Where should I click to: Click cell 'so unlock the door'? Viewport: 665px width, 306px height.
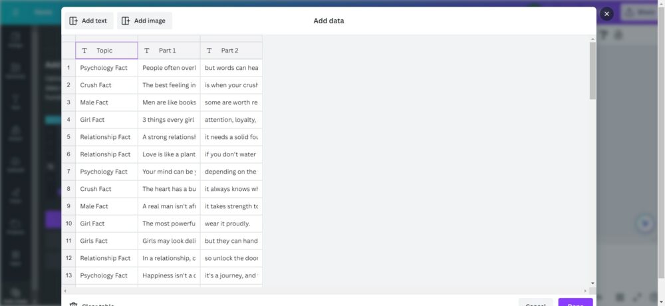(231, 258)
